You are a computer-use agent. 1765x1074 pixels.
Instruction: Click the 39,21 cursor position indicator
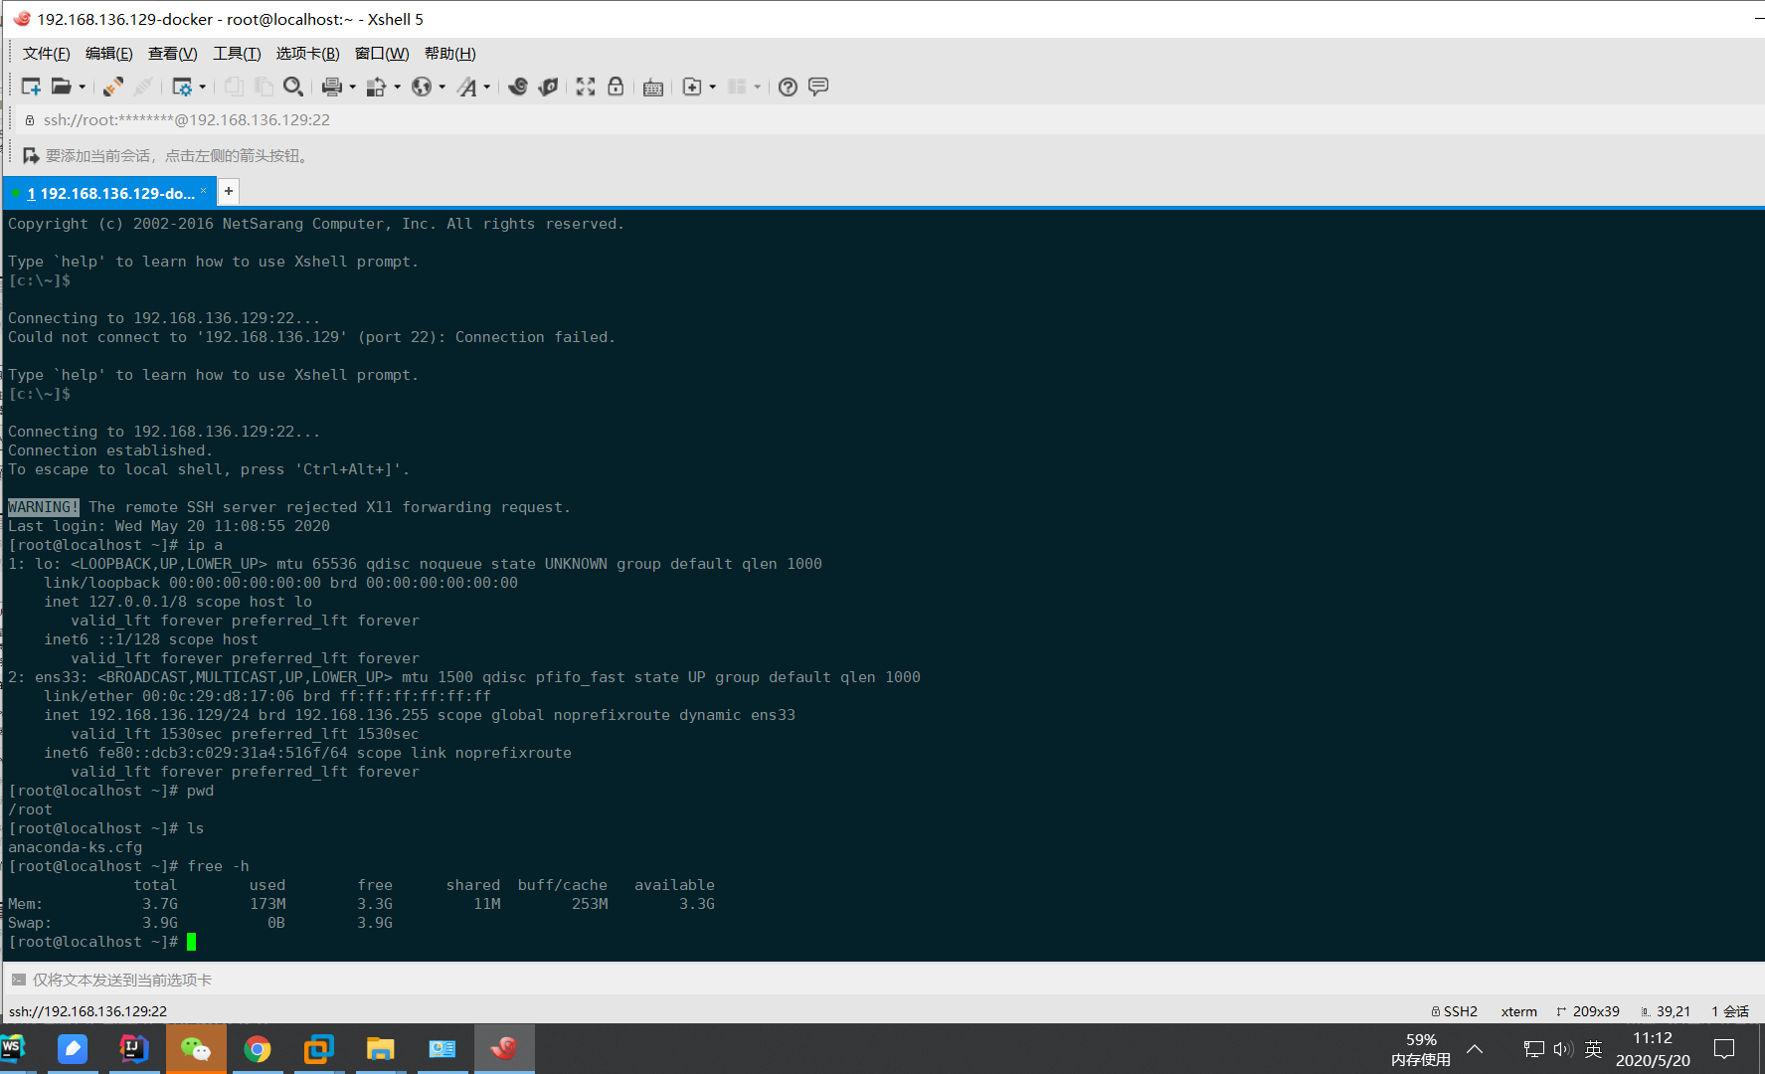pyautogui.click(x=1666, y=1010)
